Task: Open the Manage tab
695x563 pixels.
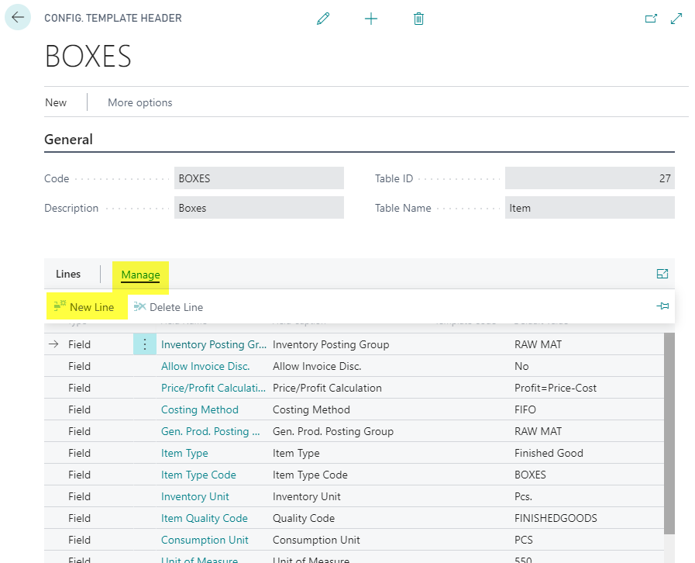Action: (140, 275)
